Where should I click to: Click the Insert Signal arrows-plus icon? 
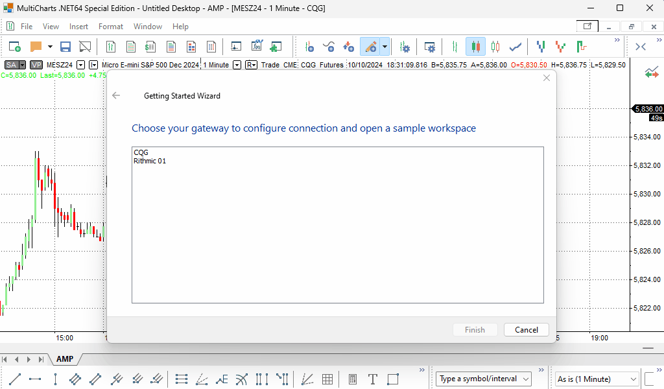pos(348,47)
